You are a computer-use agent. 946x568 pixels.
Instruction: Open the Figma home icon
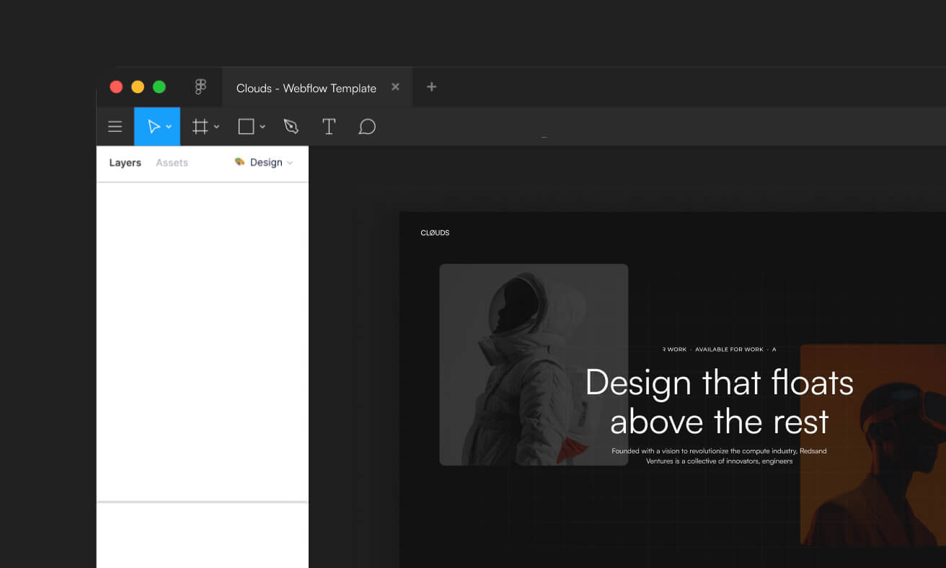pyautogui.click(x=201, y=87)
